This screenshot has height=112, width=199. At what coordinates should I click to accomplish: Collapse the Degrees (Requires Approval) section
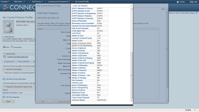pos(5,87)
